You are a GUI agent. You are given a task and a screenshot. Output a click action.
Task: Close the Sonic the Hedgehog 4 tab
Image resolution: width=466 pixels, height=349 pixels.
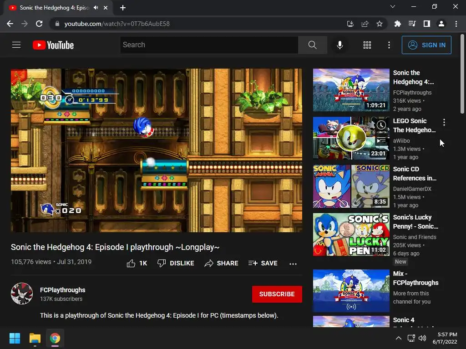(x=106, y=8)
